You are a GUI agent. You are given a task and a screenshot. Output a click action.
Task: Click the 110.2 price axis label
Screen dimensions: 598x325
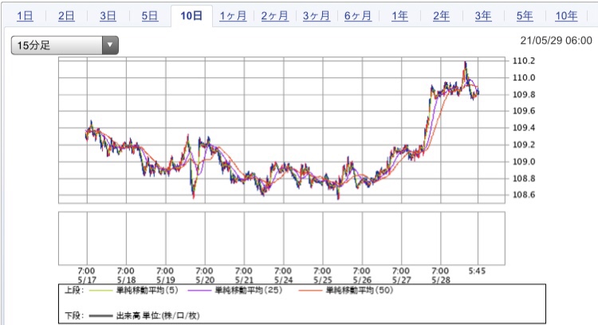pos(524,61)
